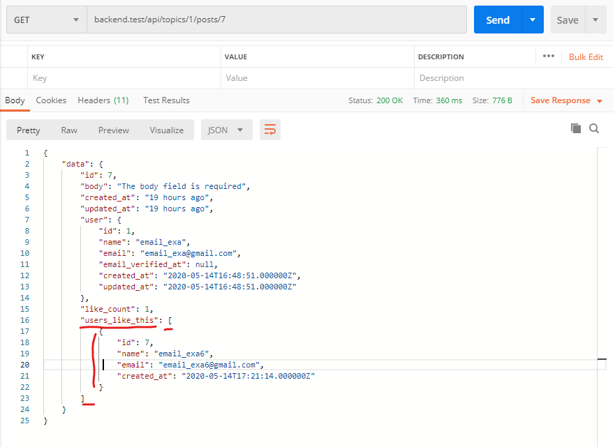Open the Test Results tab
The height and width of the screenshot is (447, 615).
pos(166,100)
